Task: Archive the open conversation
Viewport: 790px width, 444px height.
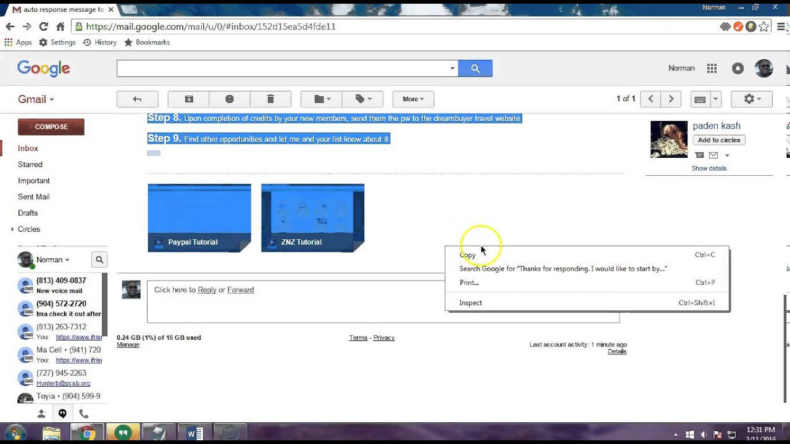Action: coord(189,99)
